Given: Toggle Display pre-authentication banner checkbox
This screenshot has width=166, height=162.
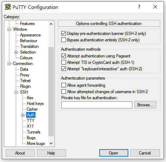Looking at the screenshot, I should 63,34.
